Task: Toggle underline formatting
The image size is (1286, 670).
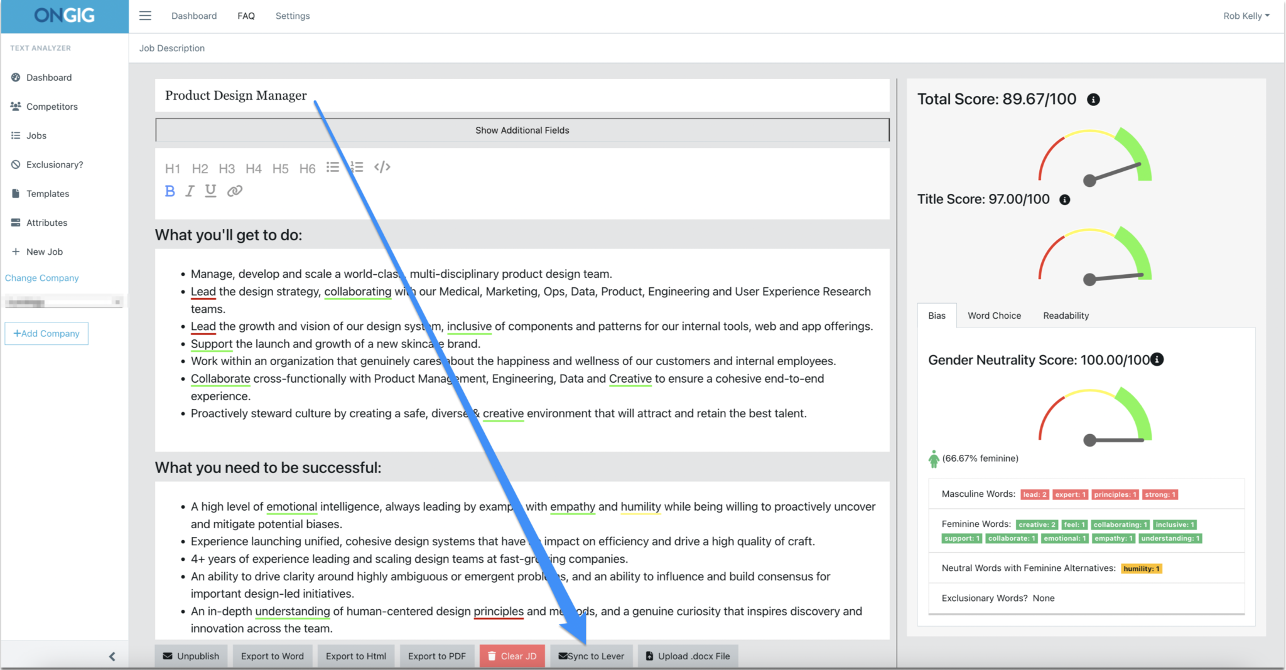Action: coord(210,191)
